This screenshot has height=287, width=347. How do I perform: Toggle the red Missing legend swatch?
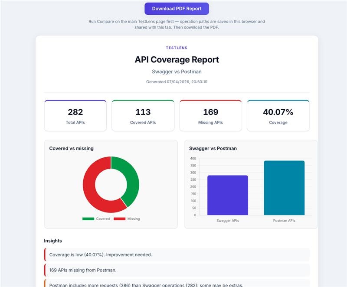point(120,219)
